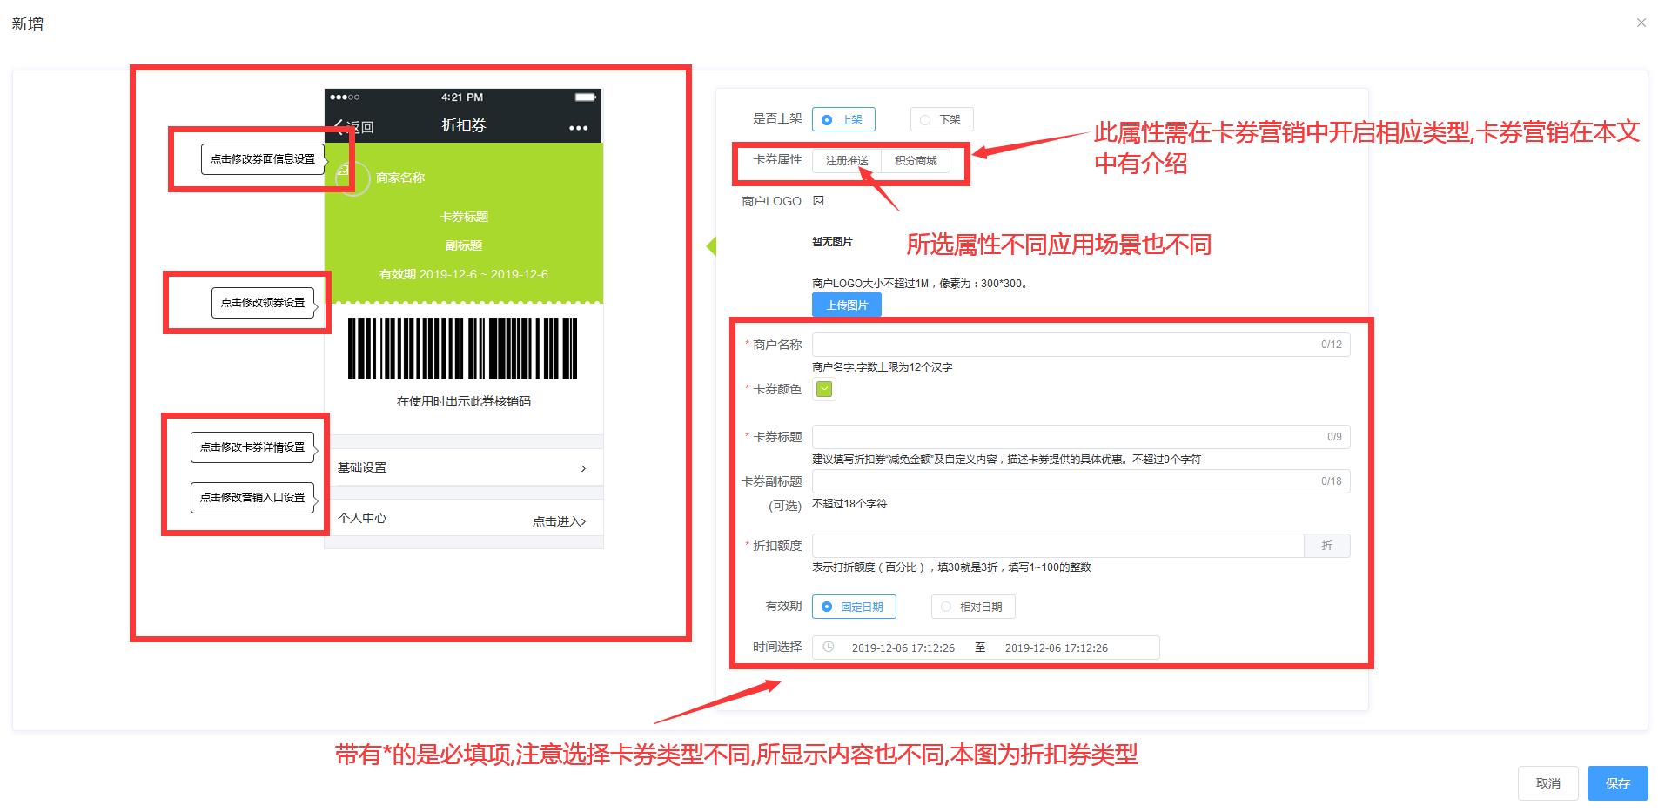Click the 有效期 date line in the preview
Screen dimensions: 1658x812
[463, 274]
